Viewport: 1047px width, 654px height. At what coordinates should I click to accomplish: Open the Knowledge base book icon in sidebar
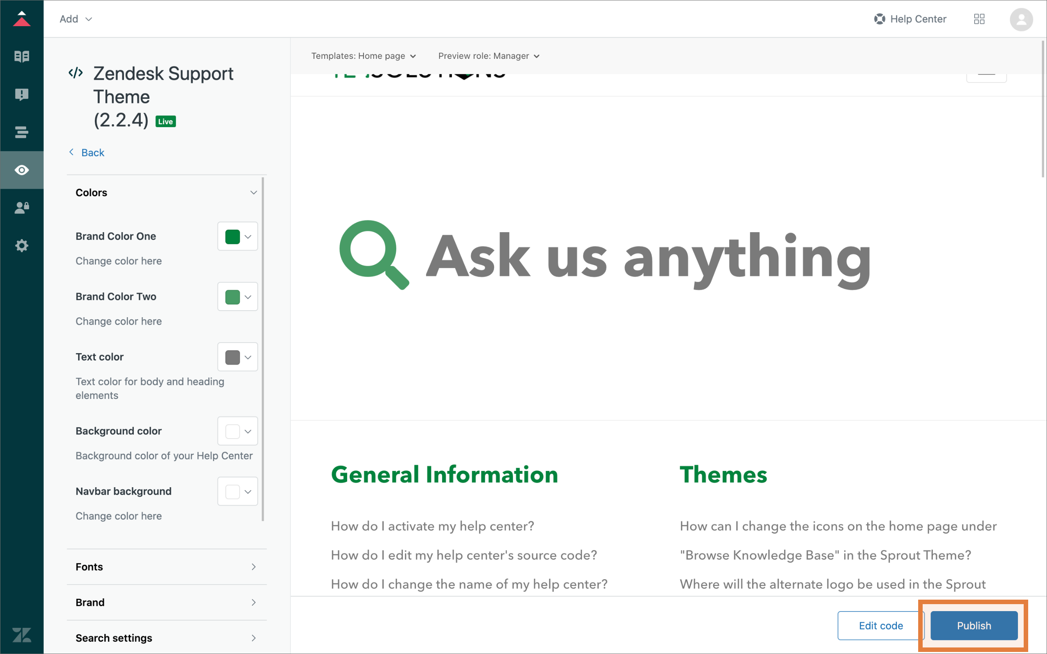(x=22, y=56)
